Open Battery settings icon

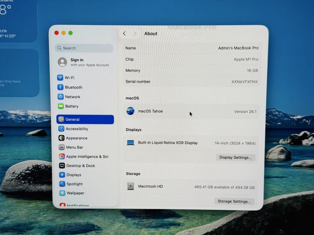coord(60,106)
